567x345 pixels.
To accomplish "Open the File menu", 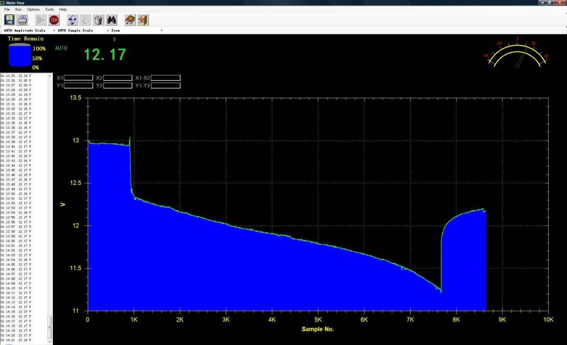I will tap(7, 9).
